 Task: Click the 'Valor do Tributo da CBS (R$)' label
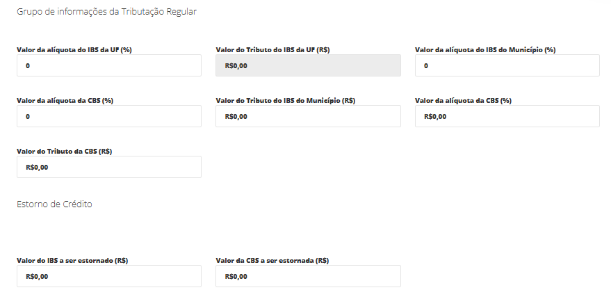(x=65, y=151)
